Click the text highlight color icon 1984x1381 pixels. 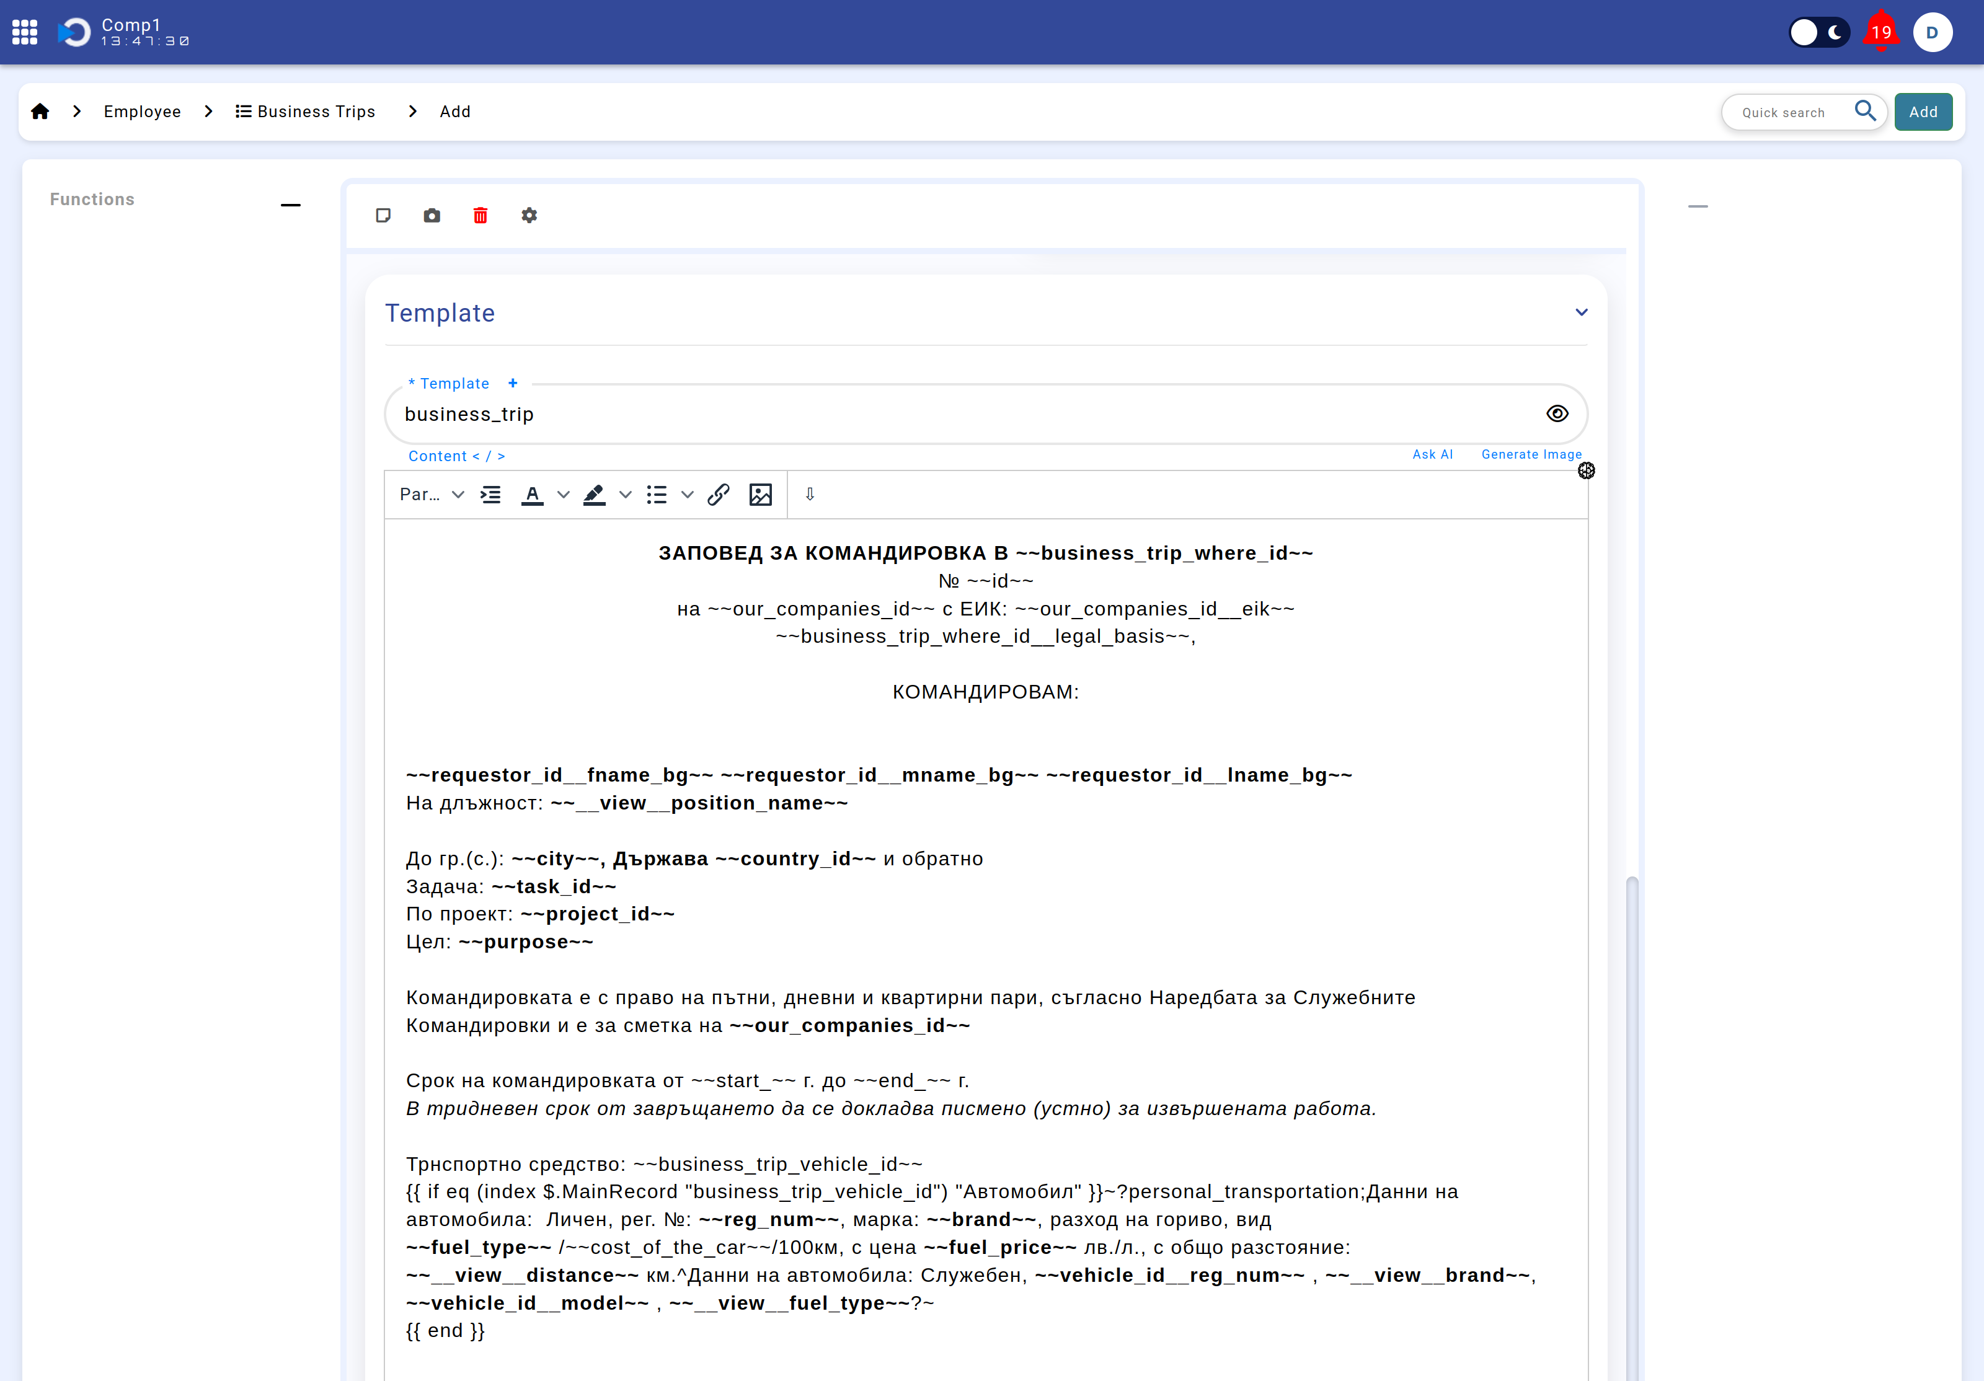coord(594,495)
